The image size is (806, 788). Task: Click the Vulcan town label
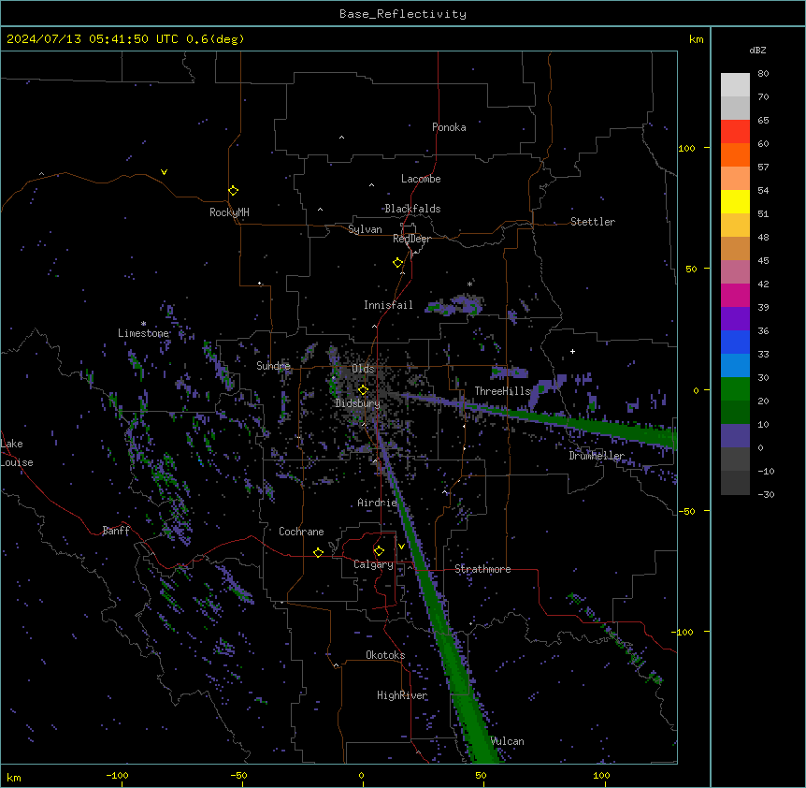tap(508, 741)
